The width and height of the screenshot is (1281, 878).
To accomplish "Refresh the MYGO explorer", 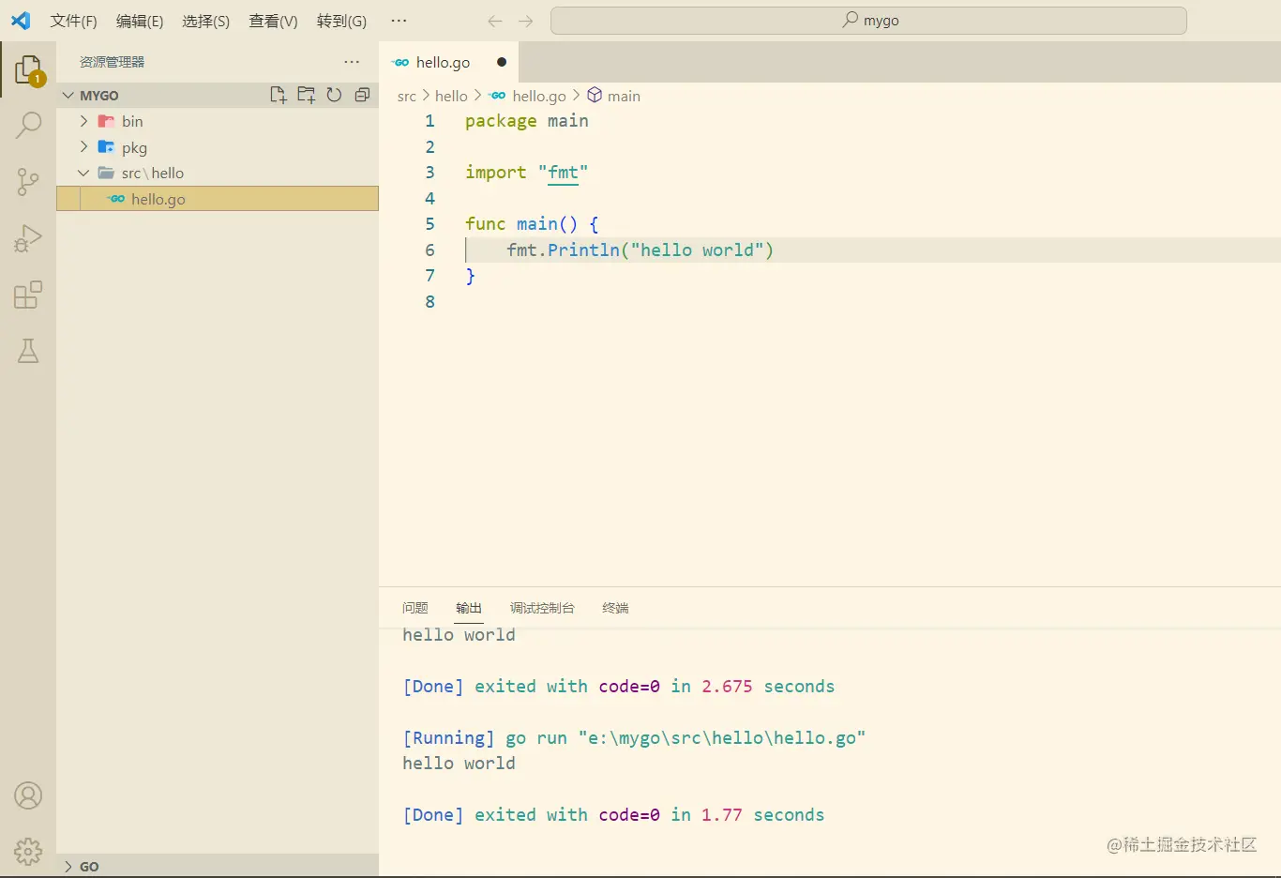I will point(334,95).
